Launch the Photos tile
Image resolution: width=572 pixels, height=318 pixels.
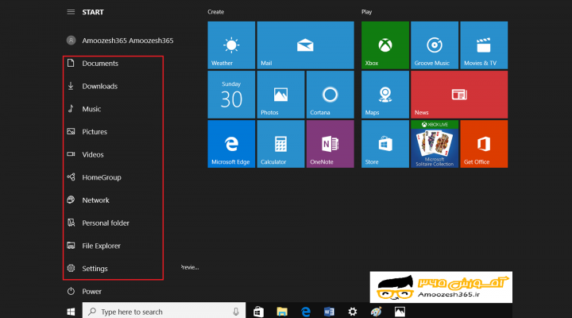coord(280,95)
